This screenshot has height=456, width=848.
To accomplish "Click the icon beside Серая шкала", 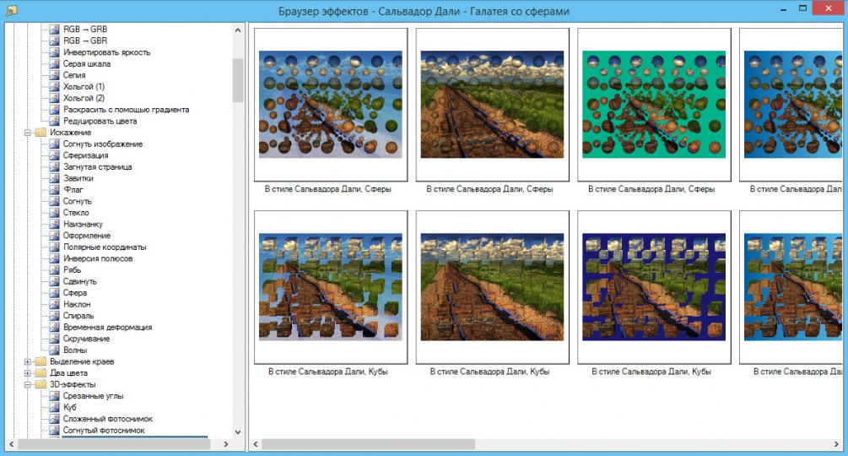I will pos(54,64).
